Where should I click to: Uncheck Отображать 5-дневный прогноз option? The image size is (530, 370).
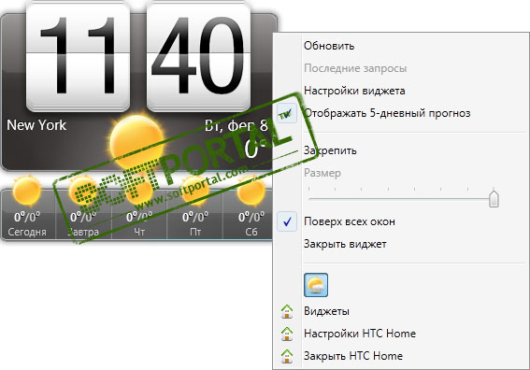(x=287, y=113)
